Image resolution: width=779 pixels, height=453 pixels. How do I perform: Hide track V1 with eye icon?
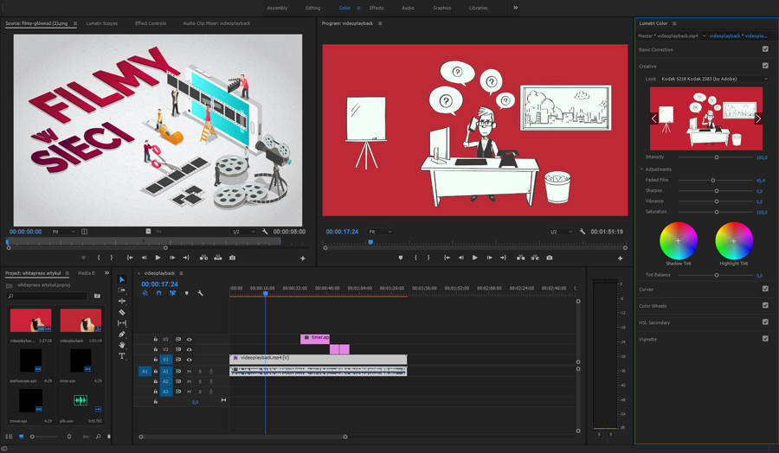click(189, 360)
